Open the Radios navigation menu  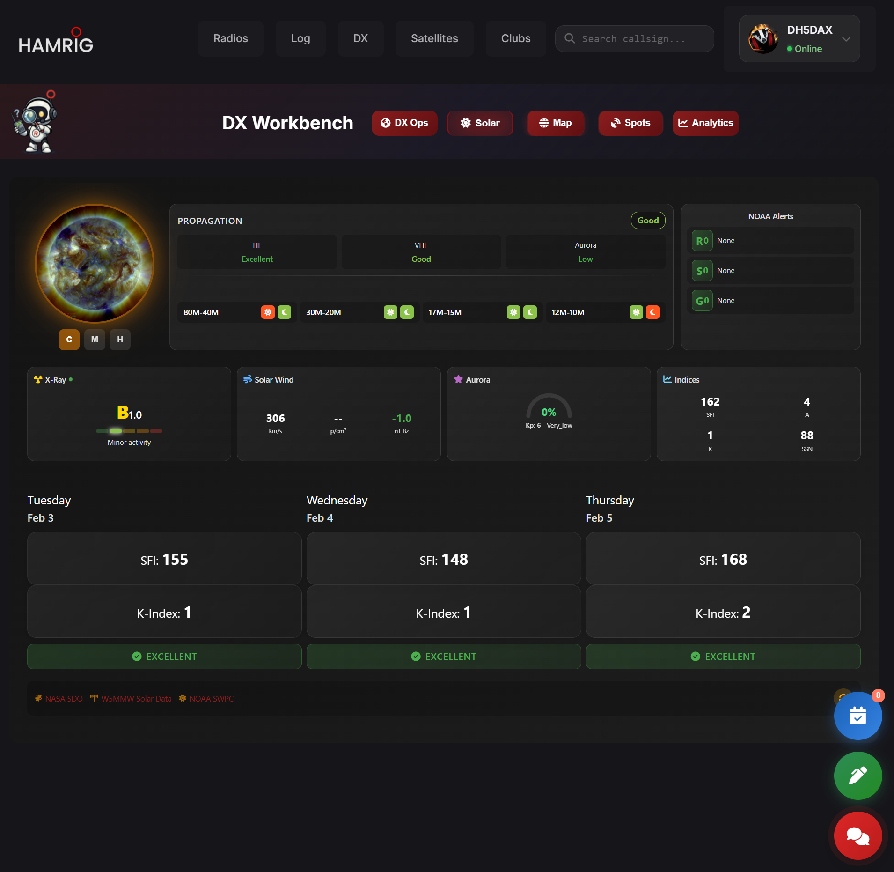pyautogui.click(x=230, y=38)
